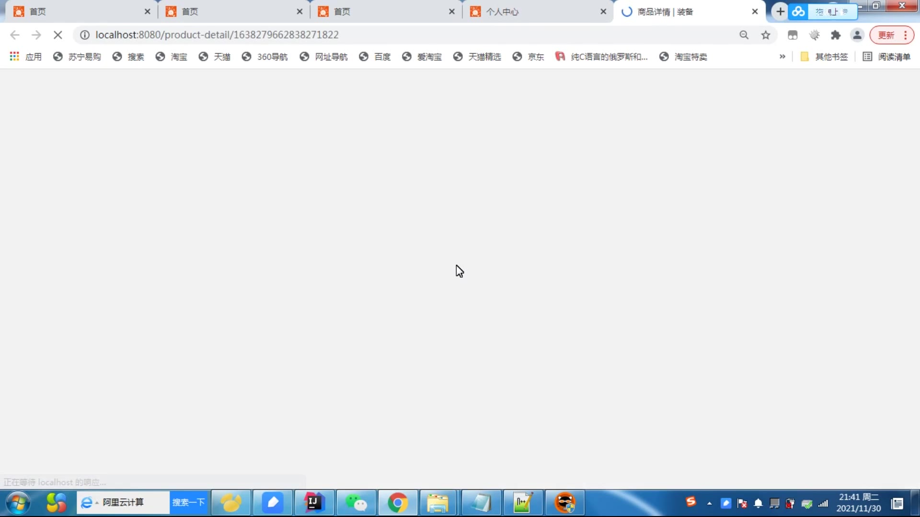Close the 个人中心 tab
The height and width of the screenshot is (517, 920).
pos(603,11)
